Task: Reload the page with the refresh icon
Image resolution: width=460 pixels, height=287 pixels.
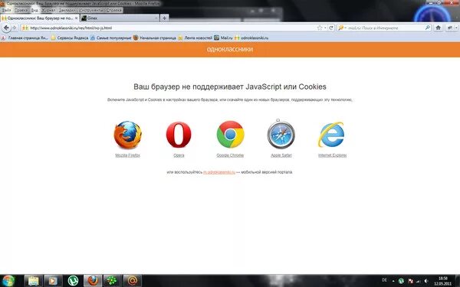Action: (331, 28)
